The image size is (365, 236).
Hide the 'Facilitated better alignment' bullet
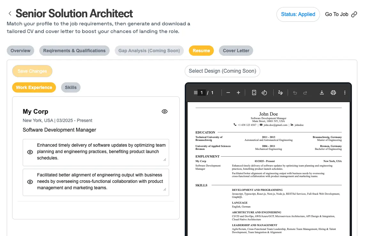(30, 182)
